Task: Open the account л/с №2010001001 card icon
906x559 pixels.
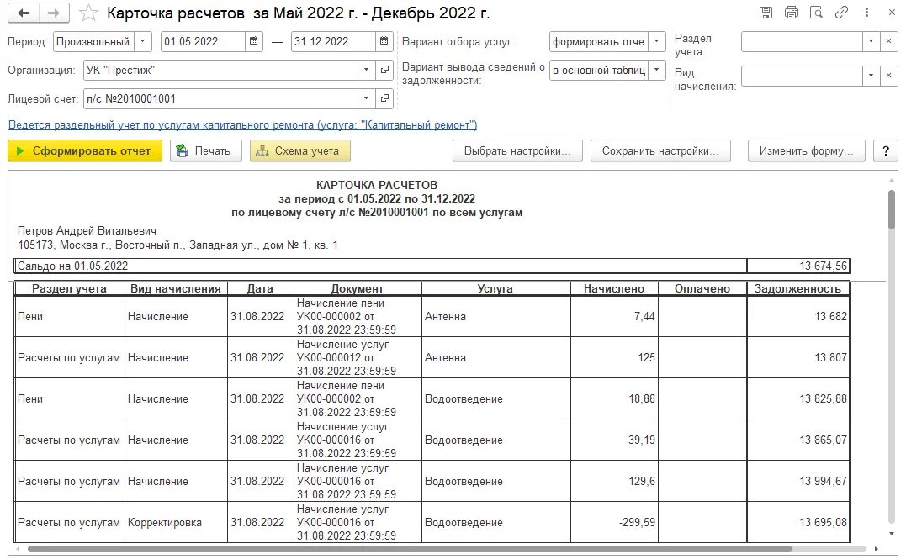Action: (x=384, y=98)
